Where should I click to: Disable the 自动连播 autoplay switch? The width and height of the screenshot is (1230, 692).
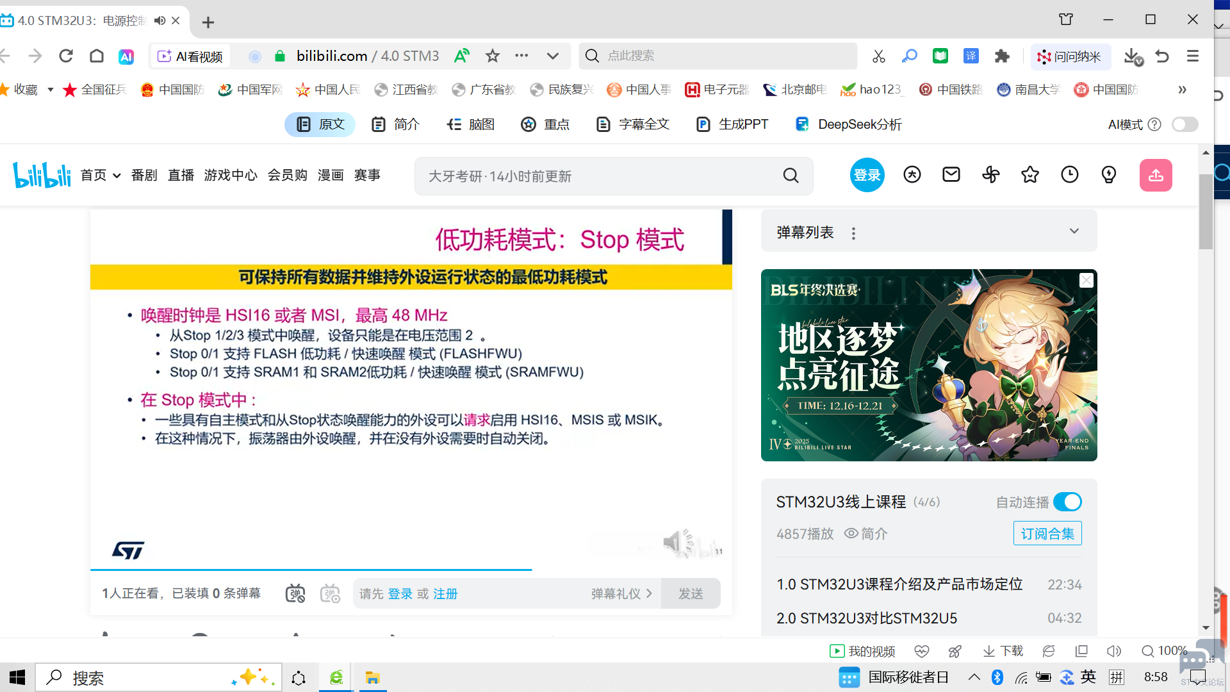[x=1067, y=502]
